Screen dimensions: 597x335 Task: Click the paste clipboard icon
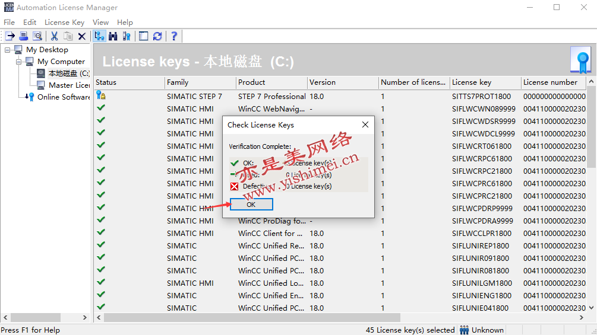(68, 36)
